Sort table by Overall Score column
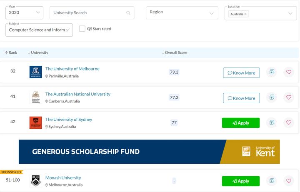This screenshot has height=192, width=300. [x=174, y=52]
